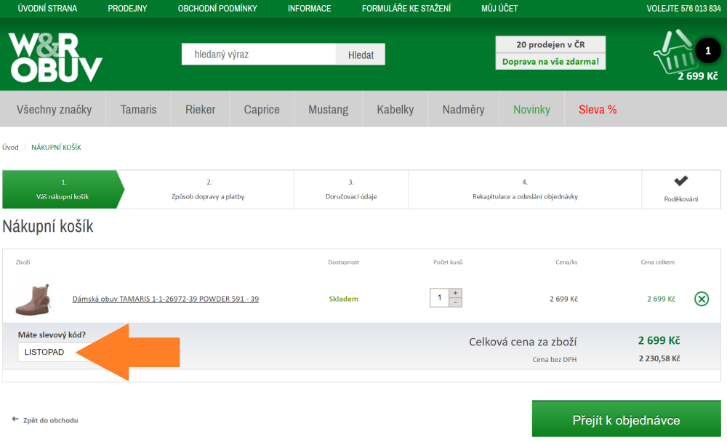Open the Sleva % category

tap(597, 110)
